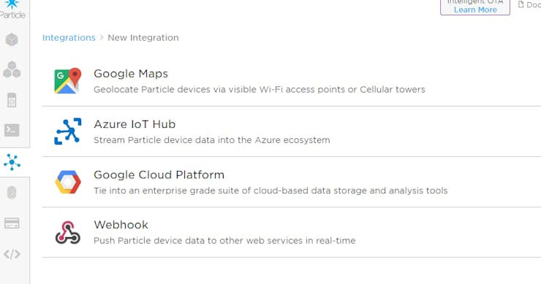541x284 pixels.
Task: Click the Google Cloud Platform hexagon logo
Action: point(68,182)
